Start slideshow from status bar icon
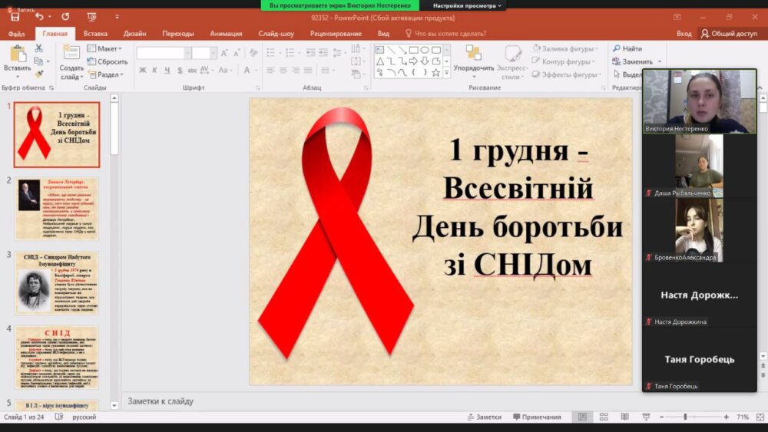The width and height of the screenshot is (768, 432). (x=646, y=417)
